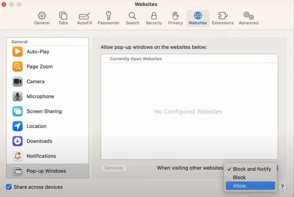Switch to the Search pane
294x197 pixels.
132,18
